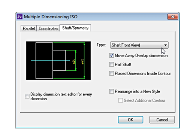Open the Type combo box showing Shaft(Front View)
Viewport: 196px width, 140px height.
coord(139,45)
